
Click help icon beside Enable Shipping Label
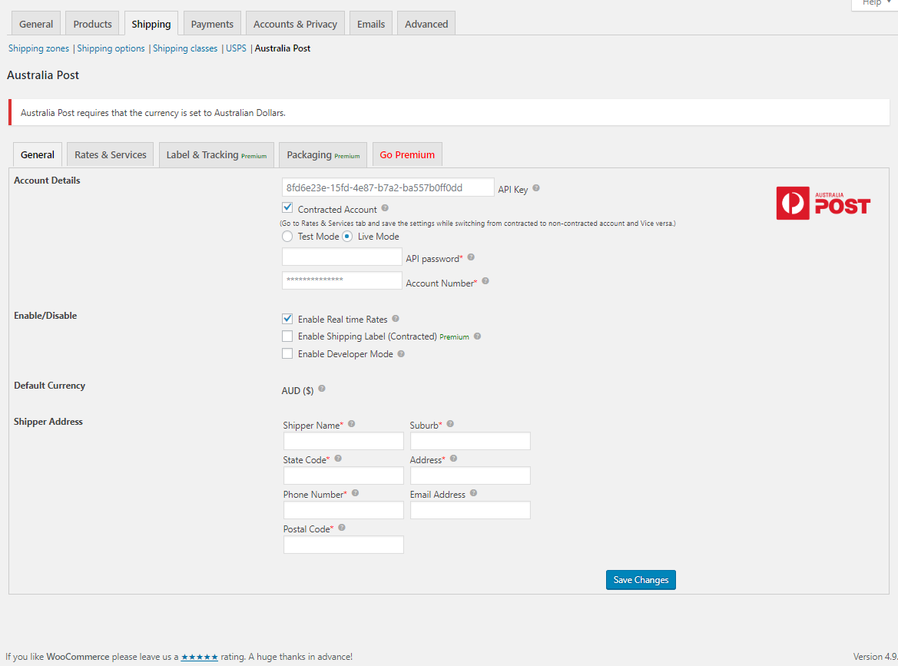point(477,336)
